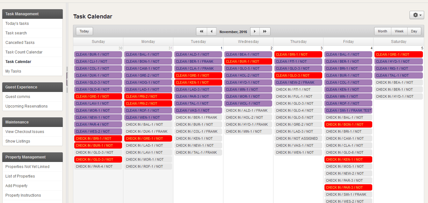Open CLEAN / RIG-1 / NOT on Saturday
Image resolution: width=428 pixels, height=203 pixels.
pos(399,68)
